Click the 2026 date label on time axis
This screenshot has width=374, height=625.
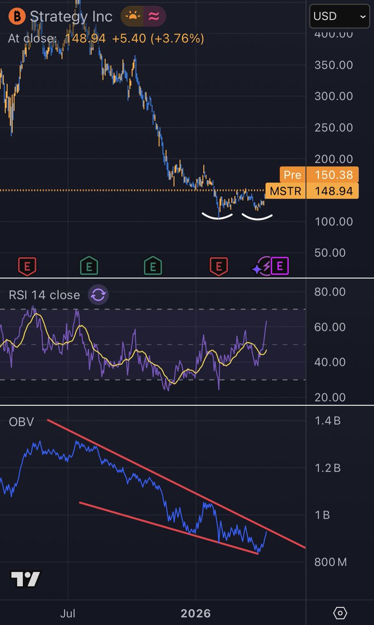pos(196,613)
